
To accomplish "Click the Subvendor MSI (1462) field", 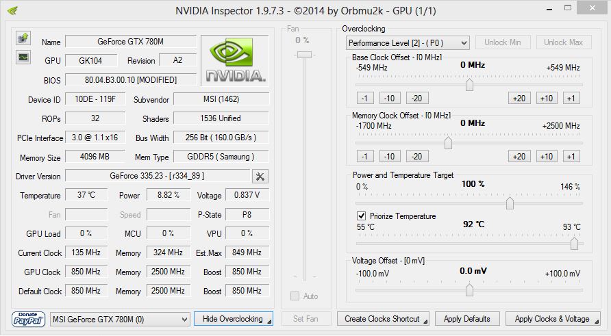I will pyautogui.click(x=221, y=99).
